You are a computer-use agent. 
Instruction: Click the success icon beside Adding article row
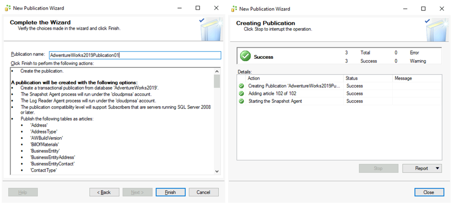241,94
